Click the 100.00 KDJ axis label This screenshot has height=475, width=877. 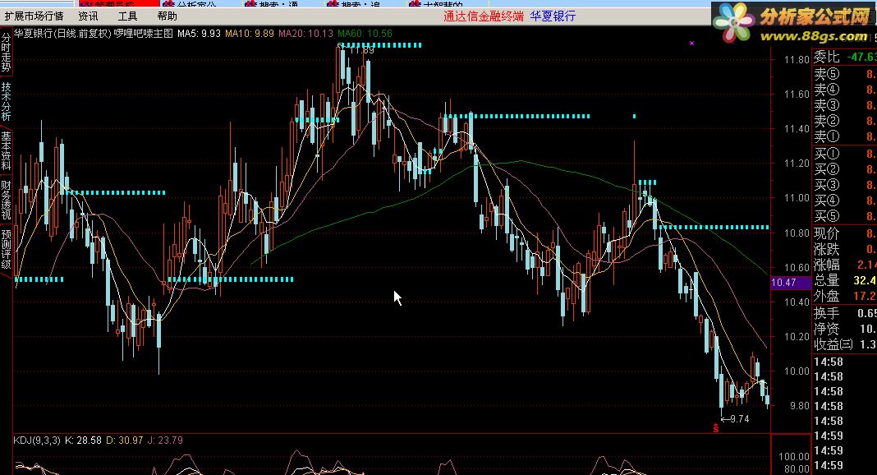pos(794,457)
